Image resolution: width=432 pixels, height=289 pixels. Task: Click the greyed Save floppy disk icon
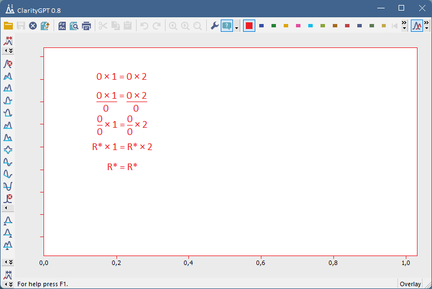21,26
